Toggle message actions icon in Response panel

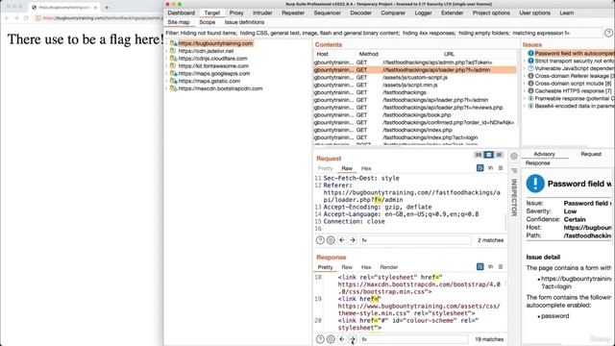tap(480, 267)
